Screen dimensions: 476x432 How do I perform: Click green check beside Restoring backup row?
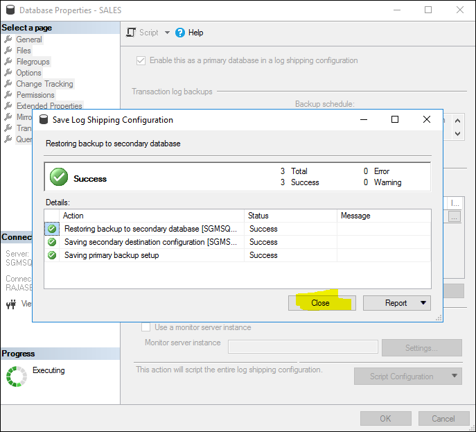pyautogui.click(x=52, y=229)
